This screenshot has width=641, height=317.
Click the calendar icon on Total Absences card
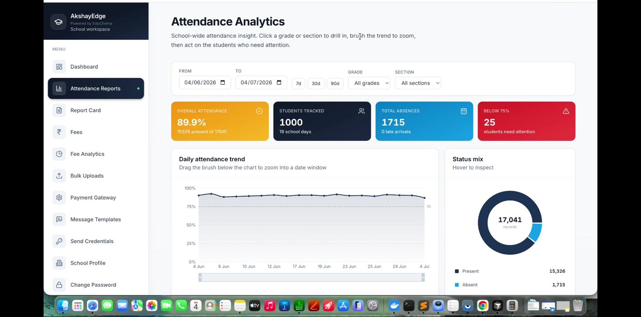click(464, 111)
